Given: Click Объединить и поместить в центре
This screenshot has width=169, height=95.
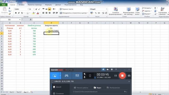Looking at the screenshot, I should [x=74, y=13].
